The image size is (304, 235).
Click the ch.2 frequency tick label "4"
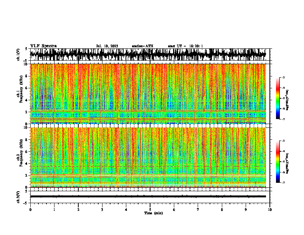[27, 164]
